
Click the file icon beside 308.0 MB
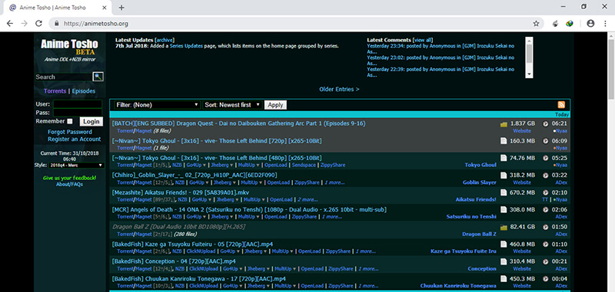504,210
